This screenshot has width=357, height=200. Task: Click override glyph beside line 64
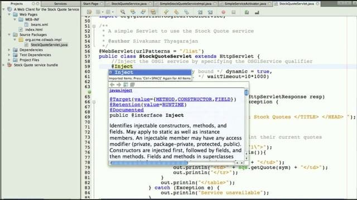89,92
